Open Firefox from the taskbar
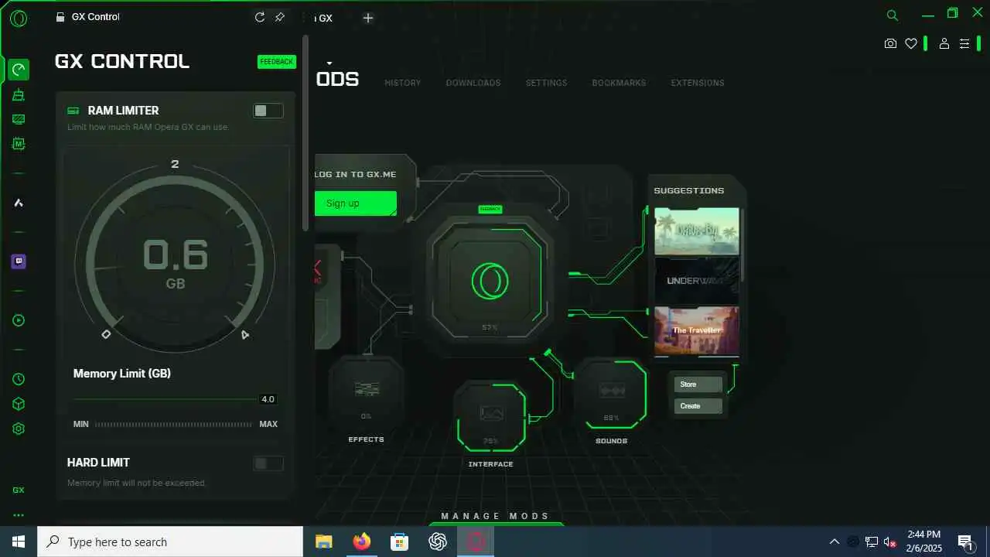This screenshot has width=990, height=557. pyautogui.click(x=361, y=542)
